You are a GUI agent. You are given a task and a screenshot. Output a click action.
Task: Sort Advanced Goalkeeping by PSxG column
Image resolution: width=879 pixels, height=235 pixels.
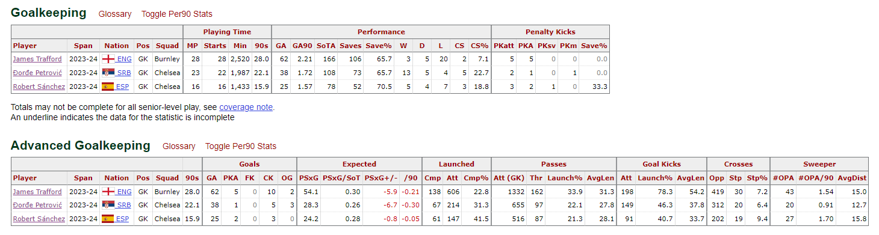pos(308,178)
